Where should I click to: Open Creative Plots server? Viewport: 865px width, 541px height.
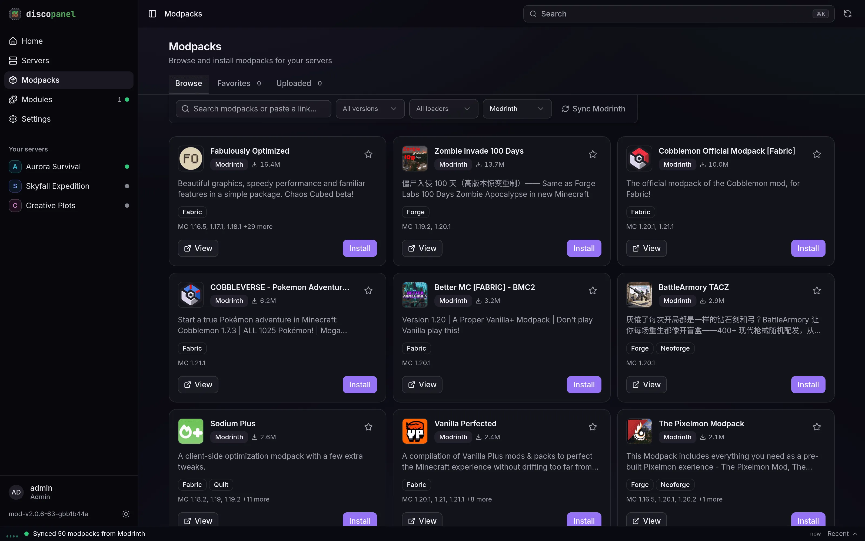click(69, 206)
